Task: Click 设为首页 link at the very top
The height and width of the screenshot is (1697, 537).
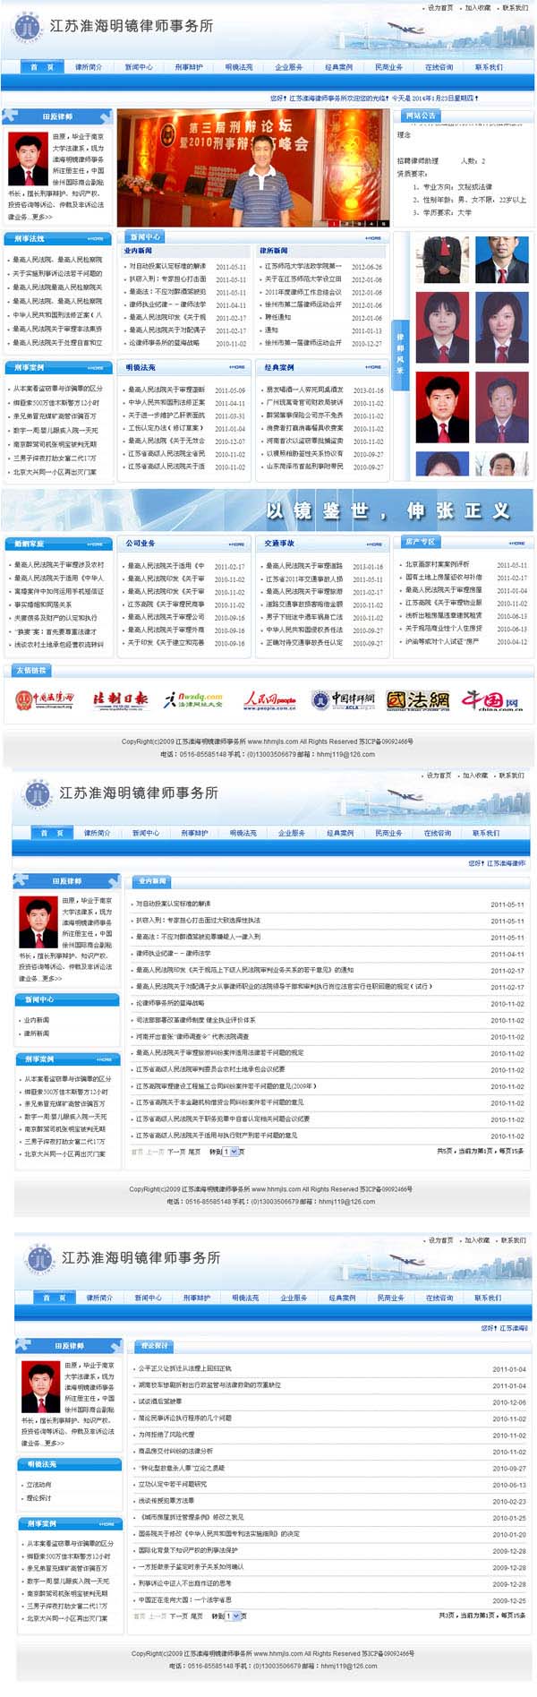Action: pyautogui.click(x=439, y=8)
